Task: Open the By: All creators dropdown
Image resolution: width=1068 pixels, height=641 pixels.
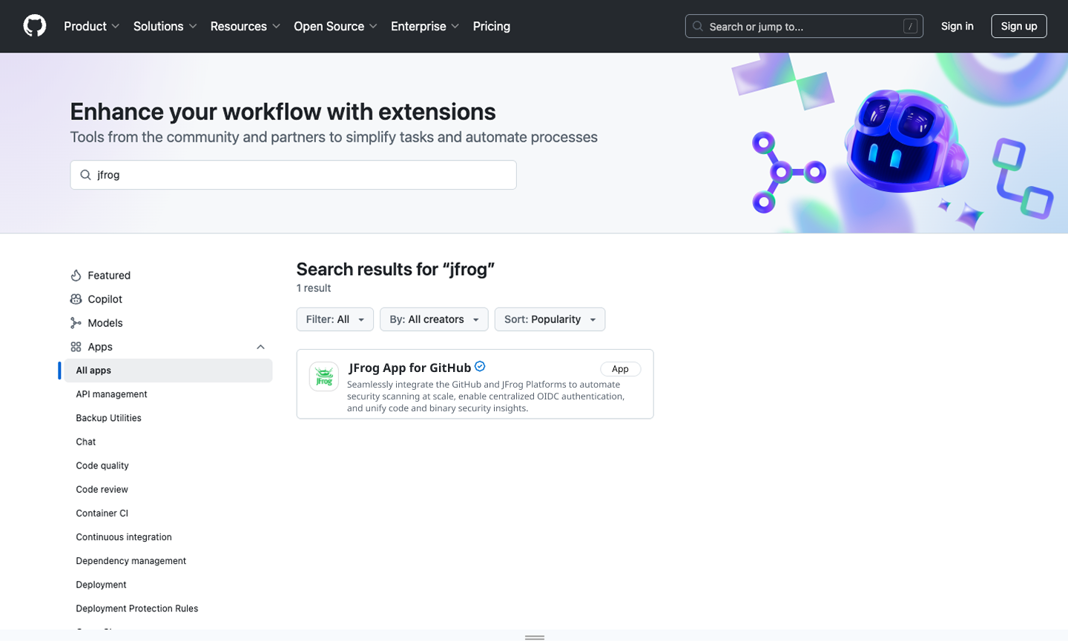Action: pos(434,319)
